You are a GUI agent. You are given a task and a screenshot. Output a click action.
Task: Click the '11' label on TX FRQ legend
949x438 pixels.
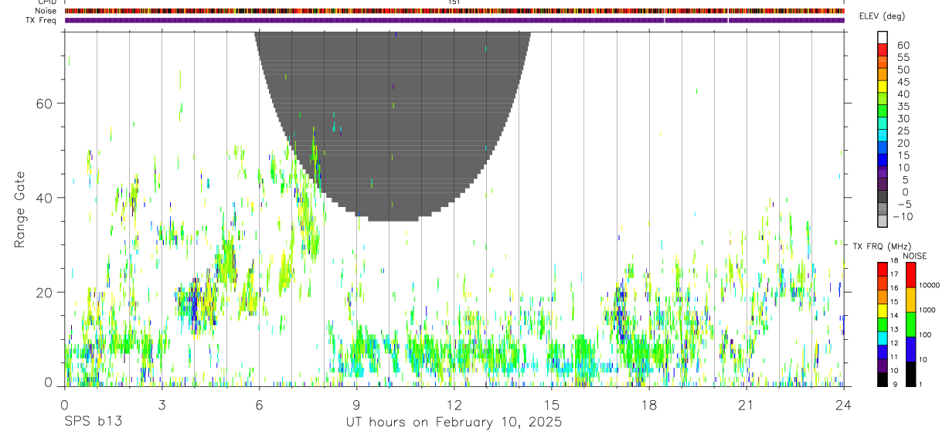(x=894, y=358)
